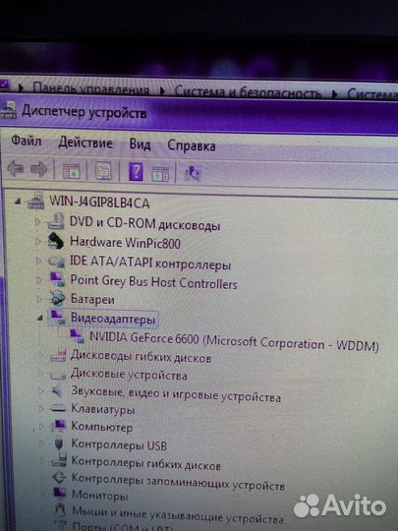398x531 pixels.
Task: Expand IDE ATA/ATAPI контроллеры node
Action: tap(39, 261)
